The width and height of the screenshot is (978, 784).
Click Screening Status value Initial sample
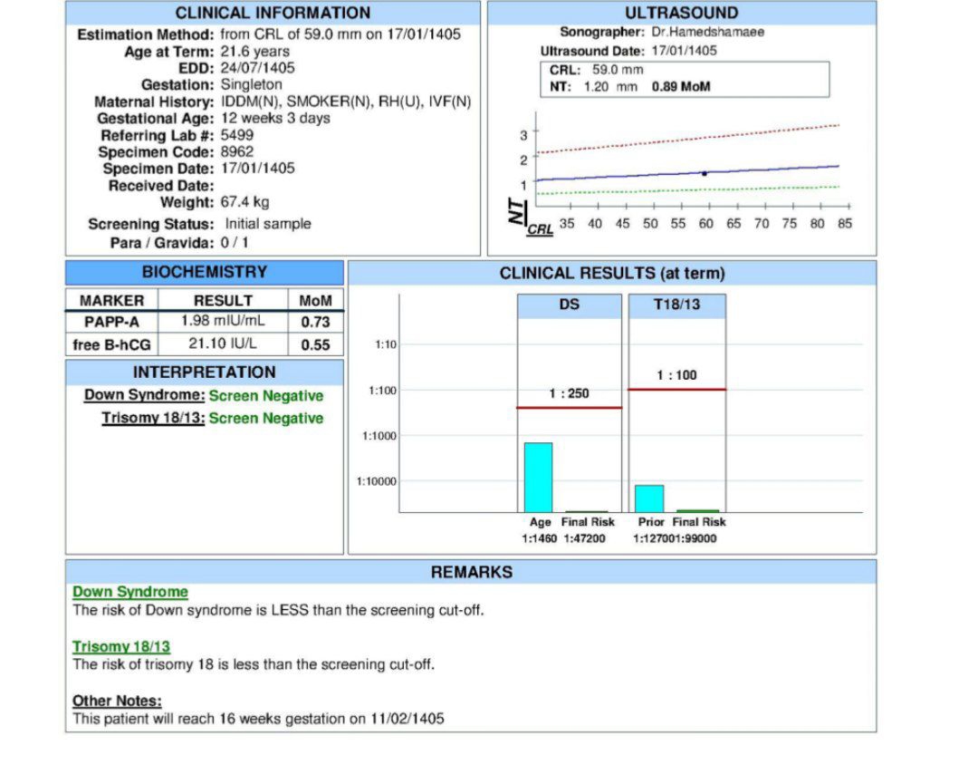coord(268,224)
